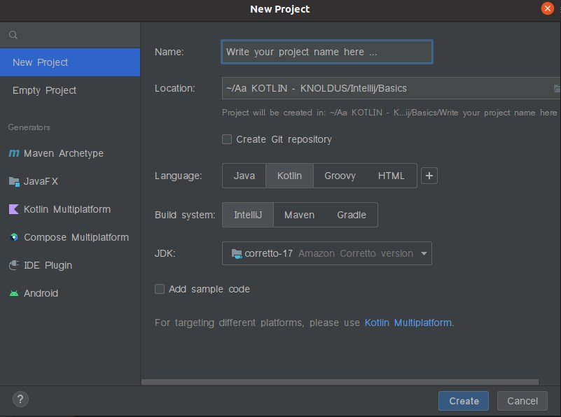Image resolution: width=561 pixels, height=417 pixels.
Task: Expand the JDK corretto-17 dropdown
Action: pyautogui.click(x=424, y=253)
